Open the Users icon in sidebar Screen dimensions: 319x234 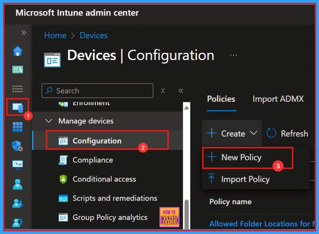[x=18, y=184]
